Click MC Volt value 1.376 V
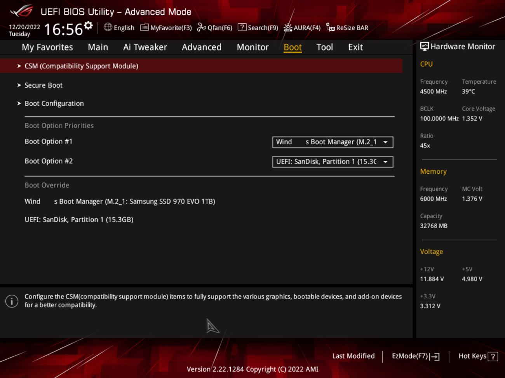Screen dimensions: 505x378 click(472, 199)
